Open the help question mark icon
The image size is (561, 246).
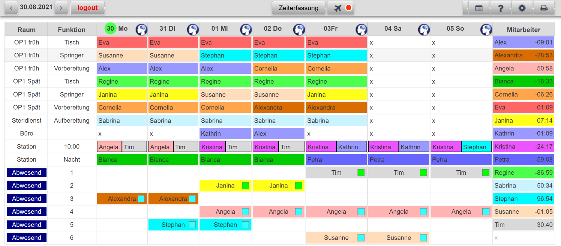501,7
